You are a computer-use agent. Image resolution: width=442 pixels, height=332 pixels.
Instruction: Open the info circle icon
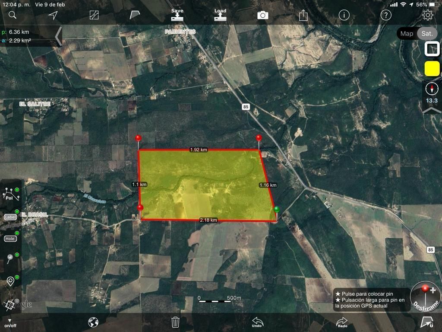[344, 15]
